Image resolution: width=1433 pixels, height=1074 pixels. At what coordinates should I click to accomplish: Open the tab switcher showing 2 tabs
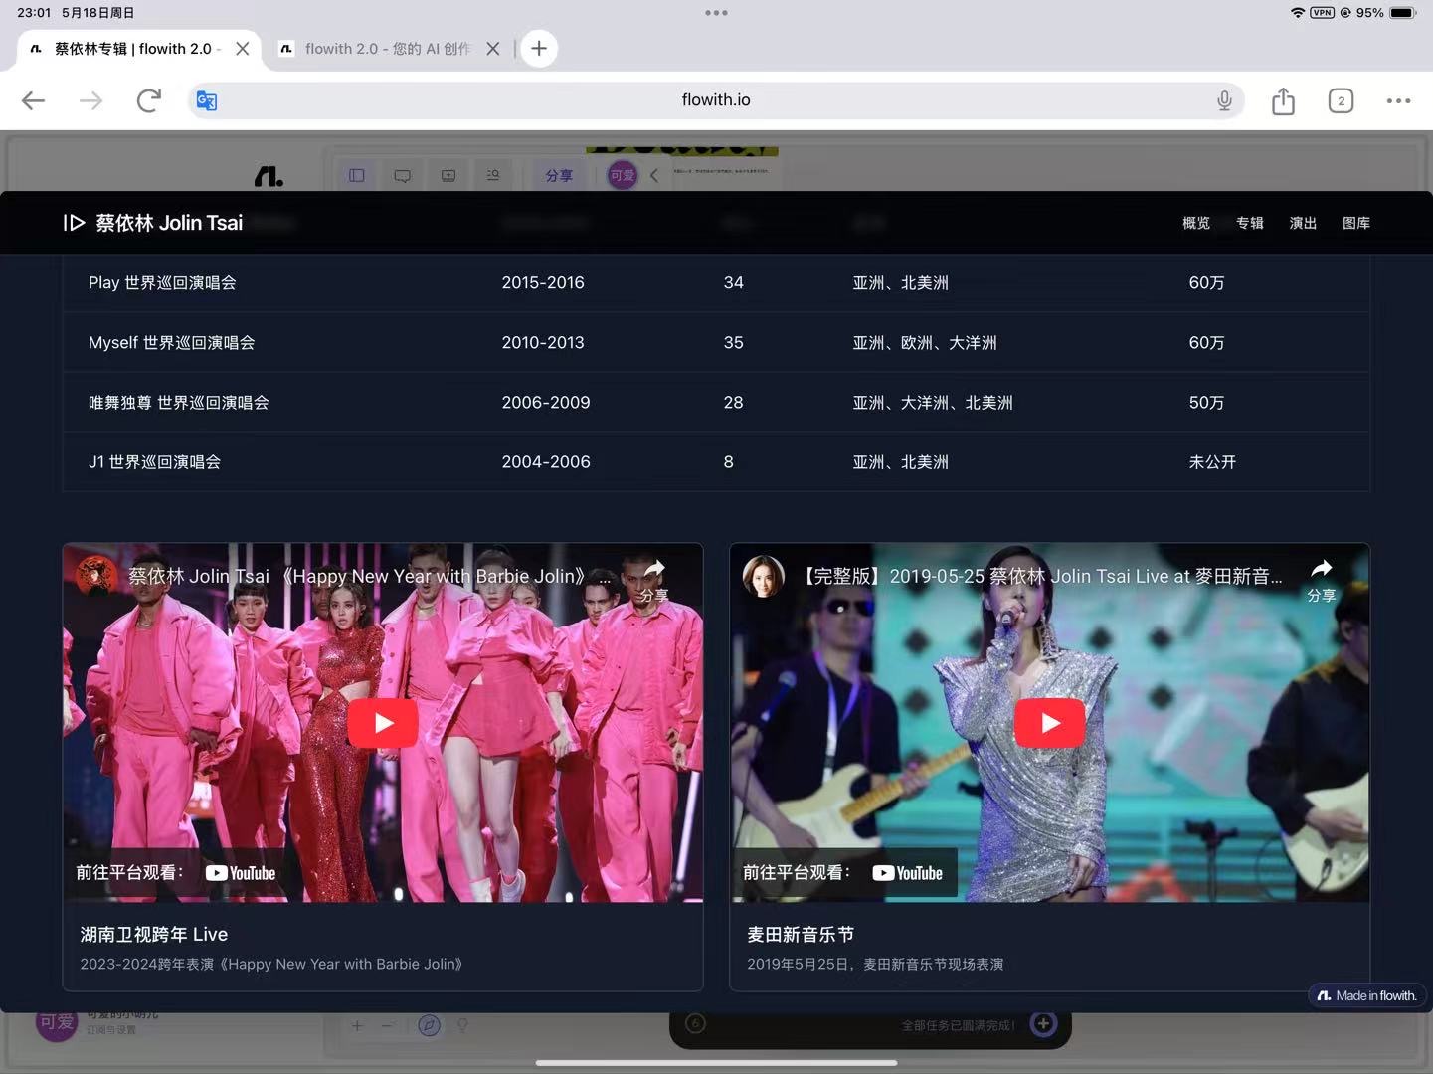point(1341,100)
